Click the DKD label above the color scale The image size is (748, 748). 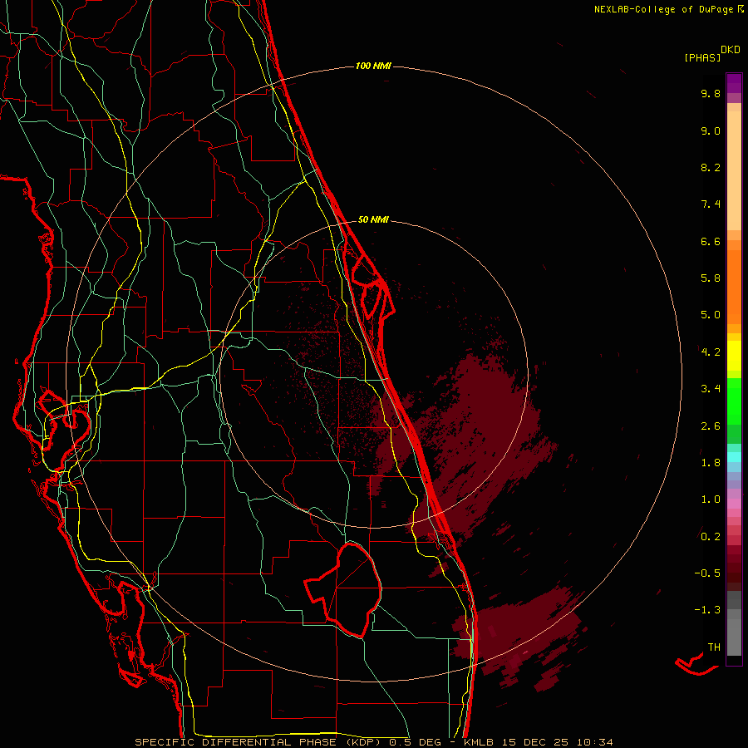[731, 50]
